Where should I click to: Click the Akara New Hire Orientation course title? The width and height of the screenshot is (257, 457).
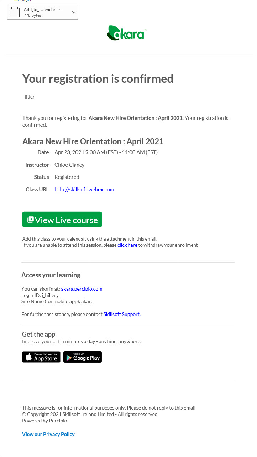pyautogui.click(x=93, y=141)
